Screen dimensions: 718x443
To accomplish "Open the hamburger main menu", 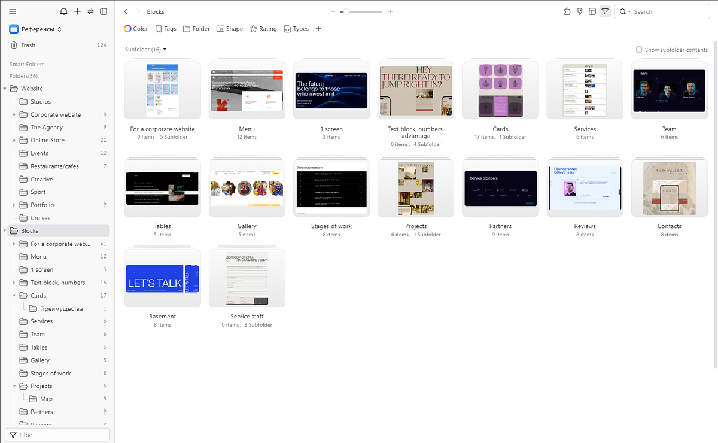I will (x=13, y=11).
